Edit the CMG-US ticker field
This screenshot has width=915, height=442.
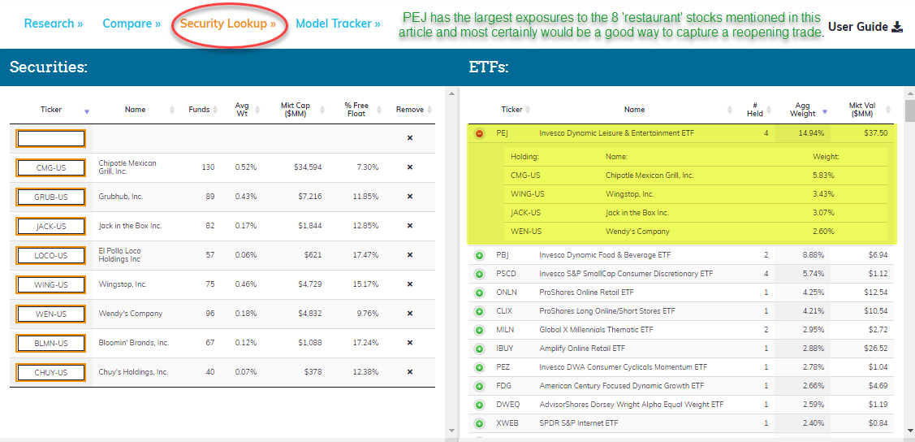click(51, 167)
